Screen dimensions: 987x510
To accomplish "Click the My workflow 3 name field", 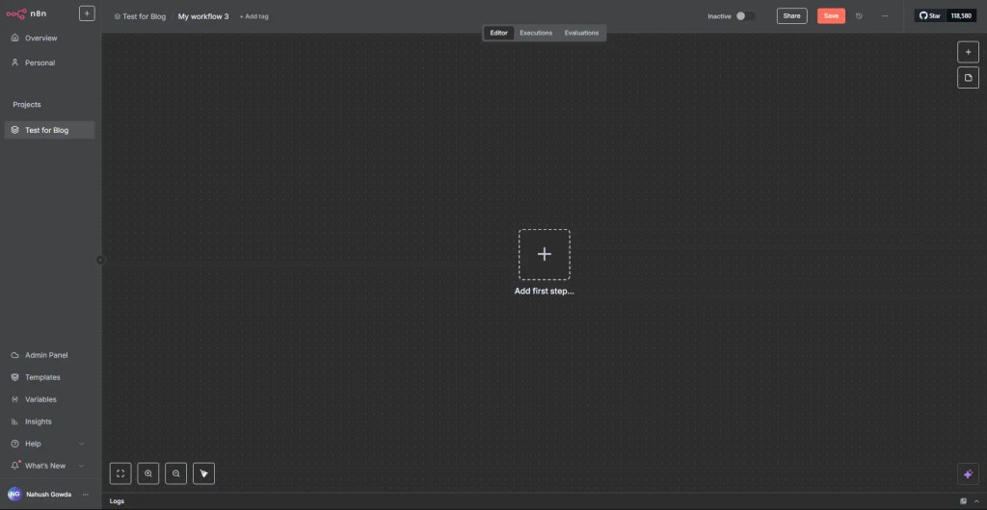I will point(203,16).
